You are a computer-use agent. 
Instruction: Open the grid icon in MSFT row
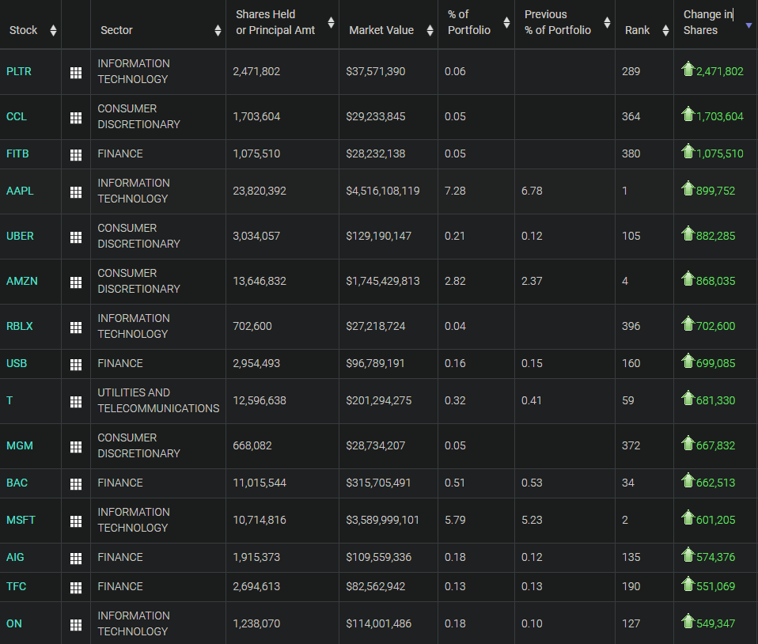pos(76,521)
